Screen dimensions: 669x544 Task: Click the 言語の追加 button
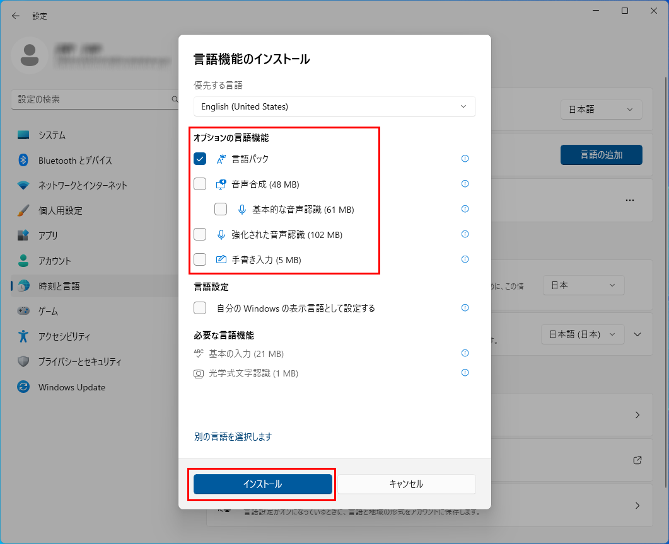[x=601, y=155]
